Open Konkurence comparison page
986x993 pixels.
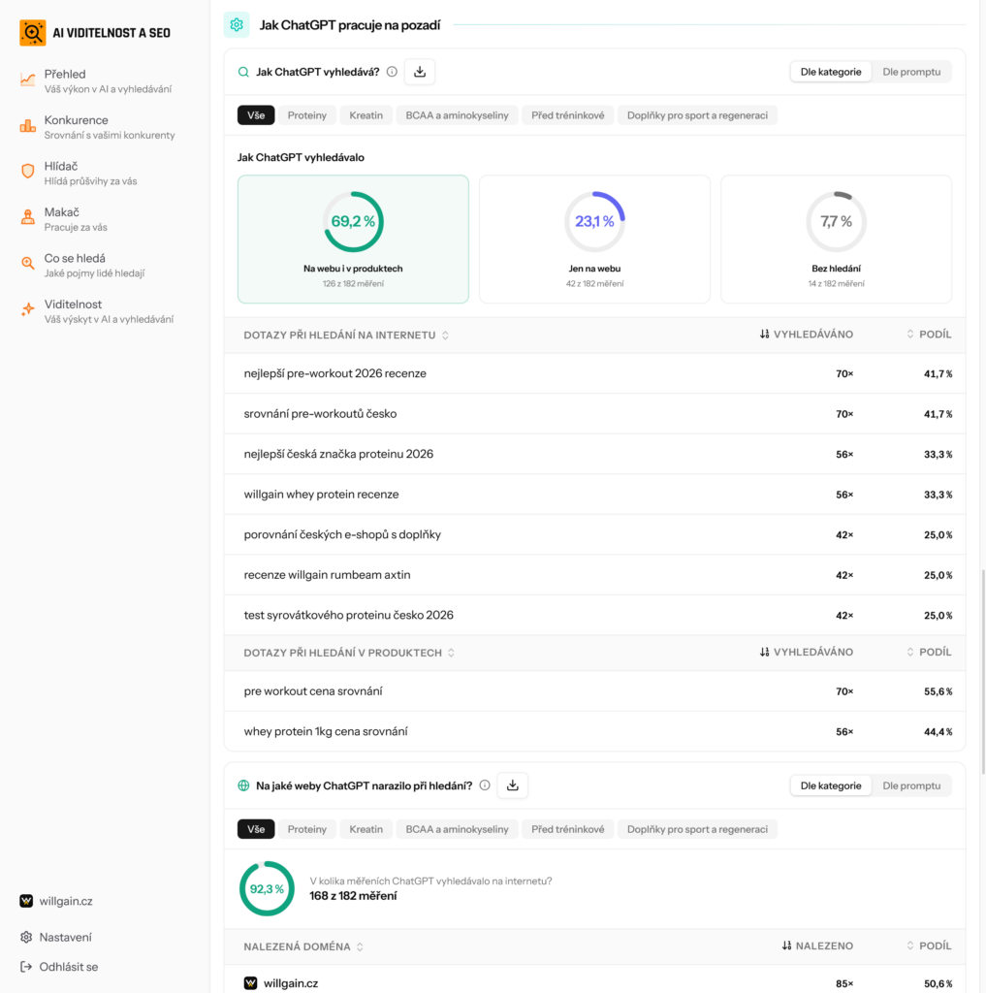click(x=98, y=127)
